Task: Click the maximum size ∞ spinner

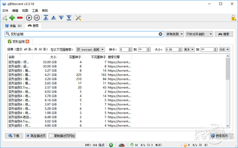Action: point(209,50)
